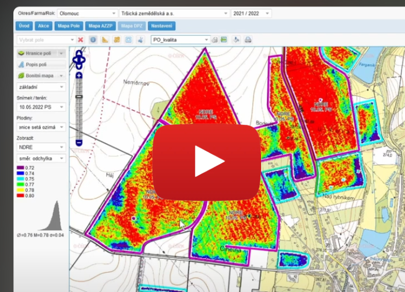
Task: Click the icon right of the PO_kvalita dropdown
Action: (214, 40)
